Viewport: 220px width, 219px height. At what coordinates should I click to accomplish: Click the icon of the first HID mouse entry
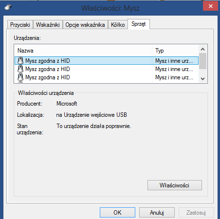(20, 61)
